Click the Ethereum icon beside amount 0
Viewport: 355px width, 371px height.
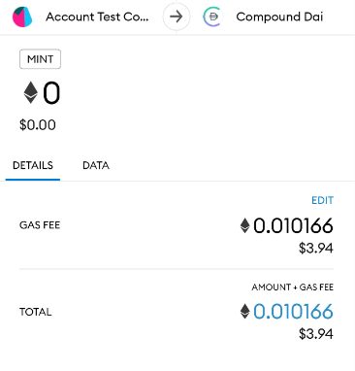31,93
